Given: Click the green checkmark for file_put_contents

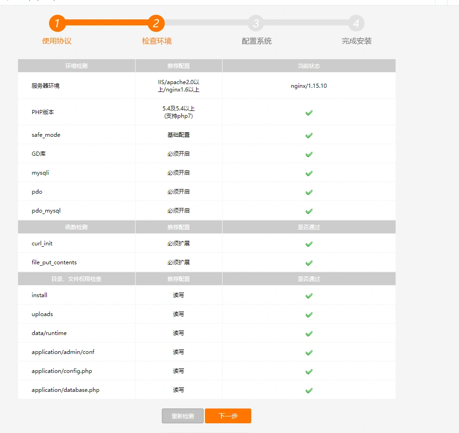Looking at the screenshot, I should coord(309,263).
